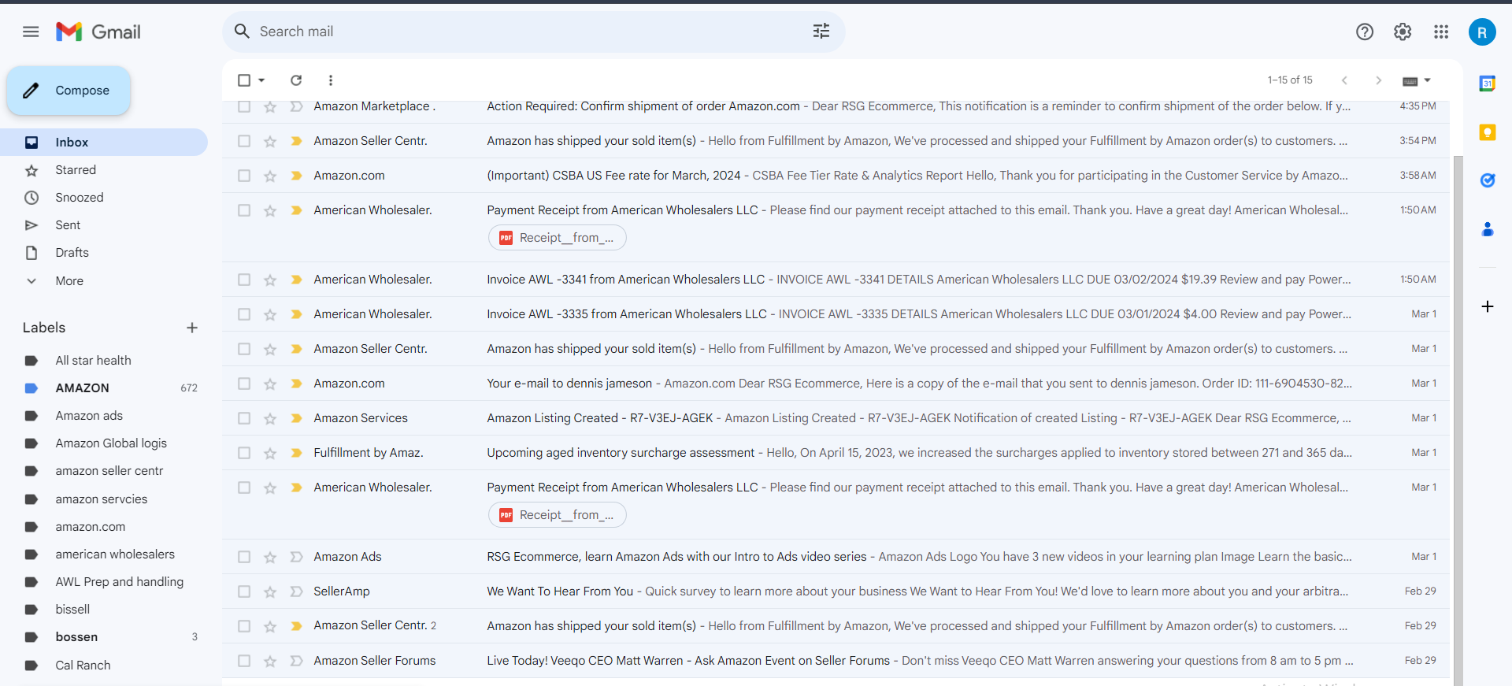Open input tools dropdown arrow
The height and width of the screenshot is (686, 1512).
click(x=1427, y=80)
